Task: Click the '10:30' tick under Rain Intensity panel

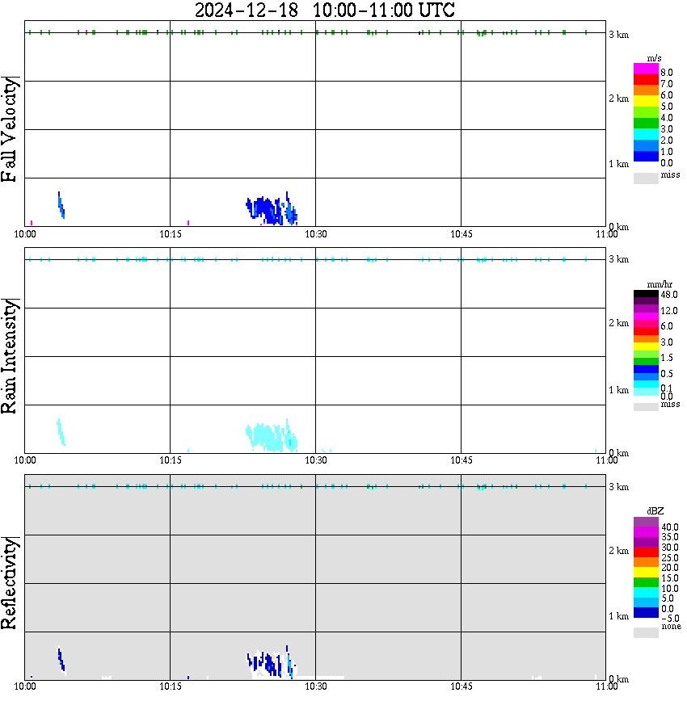Action: [x=315, y=460]
